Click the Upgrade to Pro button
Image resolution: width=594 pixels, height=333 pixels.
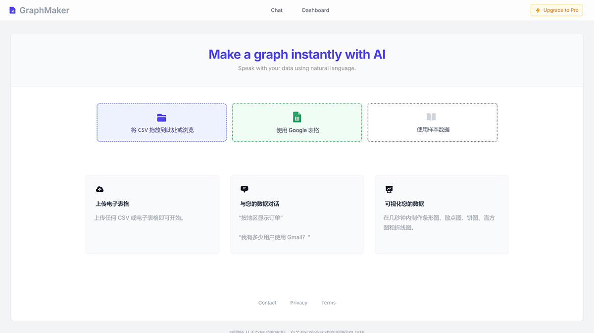tap(556, 10)
